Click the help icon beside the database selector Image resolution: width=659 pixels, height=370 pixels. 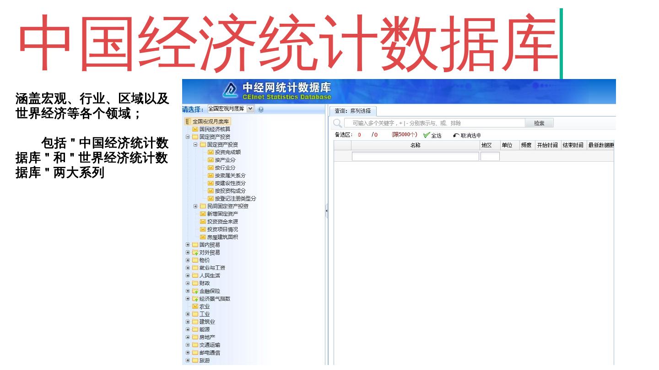pos(261,109)
